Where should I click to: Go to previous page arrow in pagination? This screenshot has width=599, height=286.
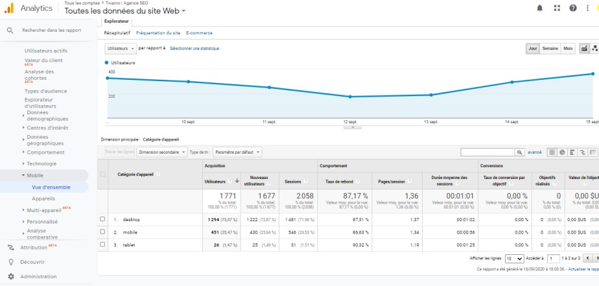(x=588, y=259)
